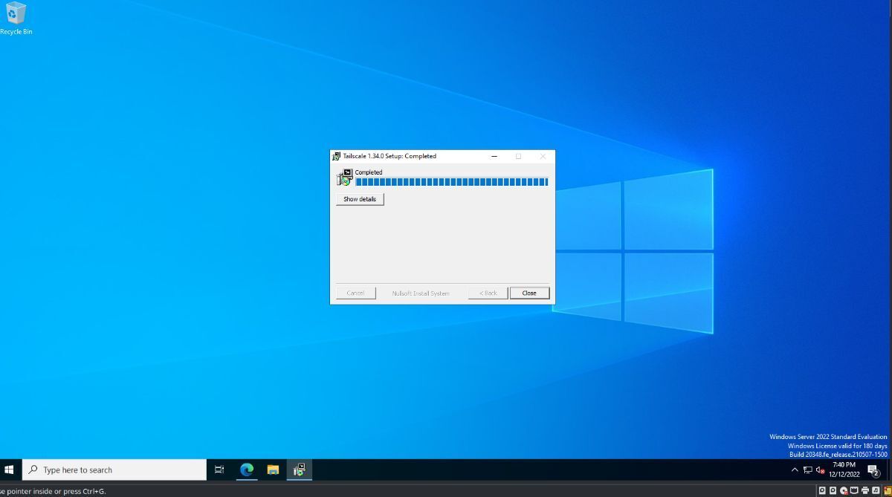Open the Recycle Bin desktop icon
The image size is (892, 497).
[15, 19]
